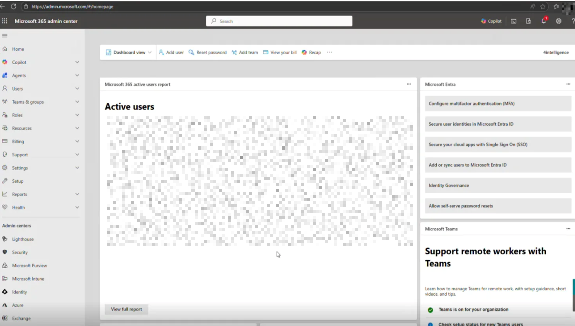Image resolution: width=575 pixels, height=326 pixels.
Task: Open the notifications bell icon
Action: [x=544, y=21]
